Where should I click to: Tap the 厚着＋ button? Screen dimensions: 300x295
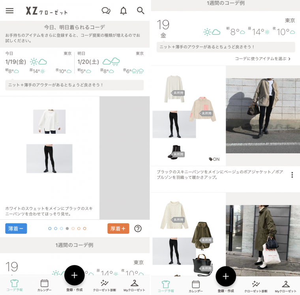pyautogui.click(x=118, y=228)
